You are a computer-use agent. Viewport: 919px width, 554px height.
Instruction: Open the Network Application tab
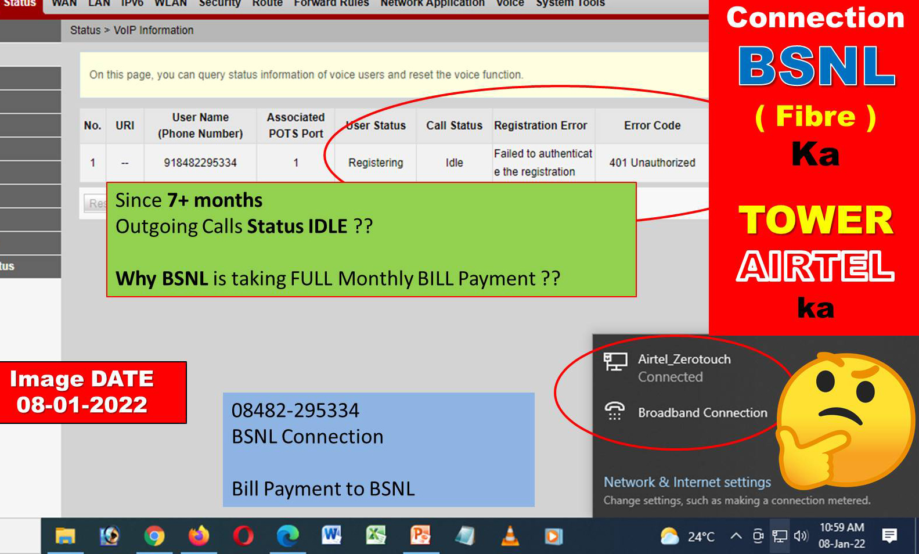point(433,3)
